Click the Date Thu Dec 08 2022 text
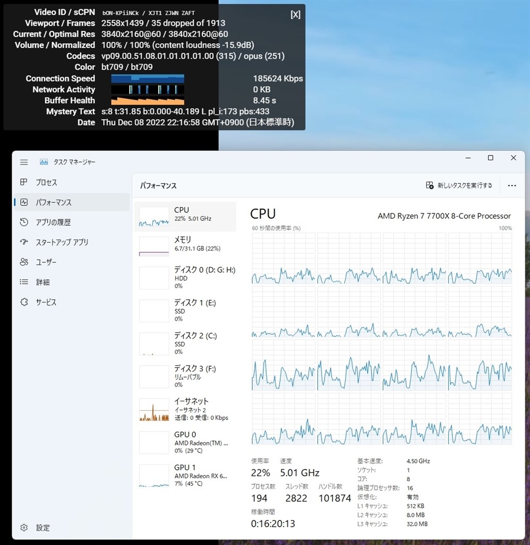Screen dimensions: 530x545 tap(198, 122)
